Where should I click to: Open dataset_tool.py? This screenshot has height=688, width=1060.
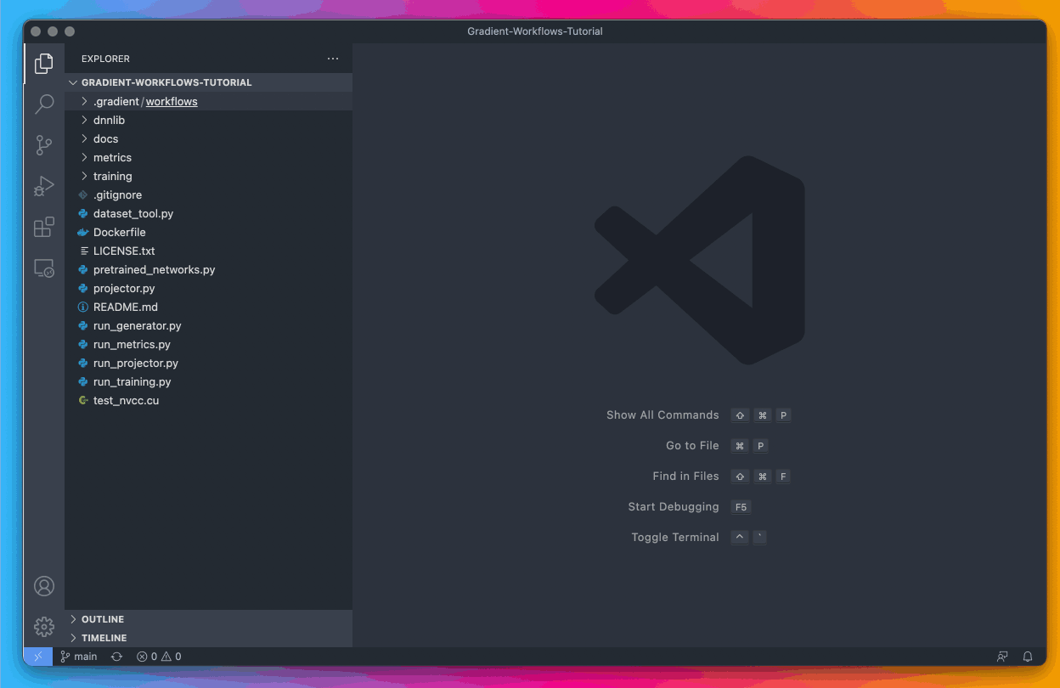point(208,213)
